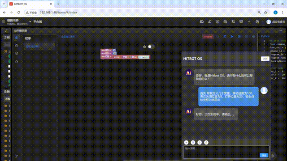Viewport: 287px width, 161px height.
Task: Click the expand arrows icon at top-left panel
Action: (x=6, y=30)
